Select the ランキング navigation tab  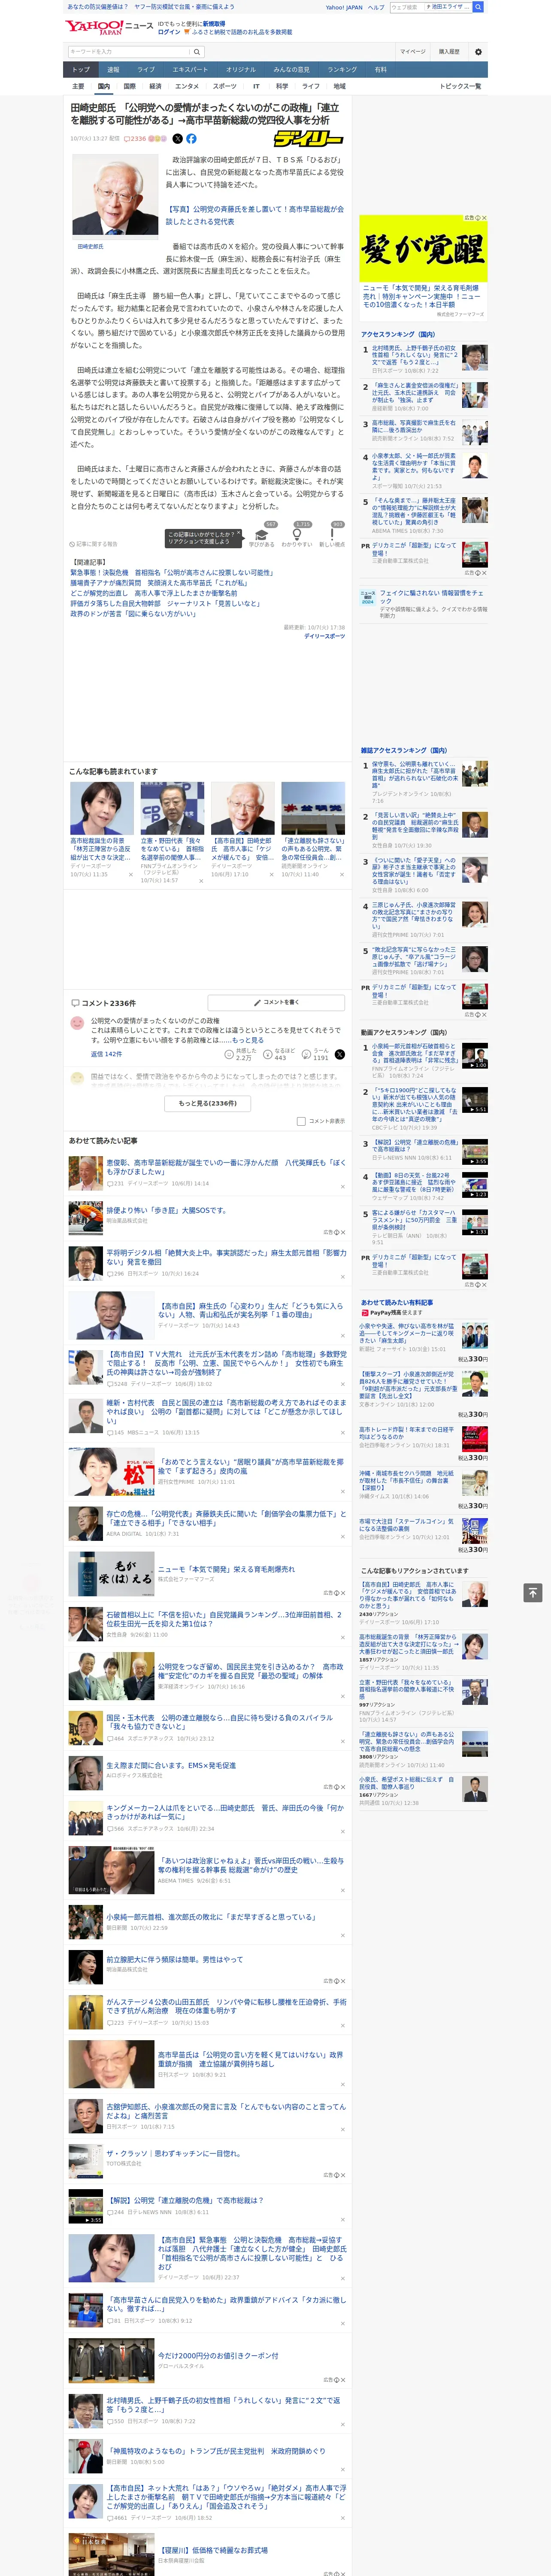(342, 70)
